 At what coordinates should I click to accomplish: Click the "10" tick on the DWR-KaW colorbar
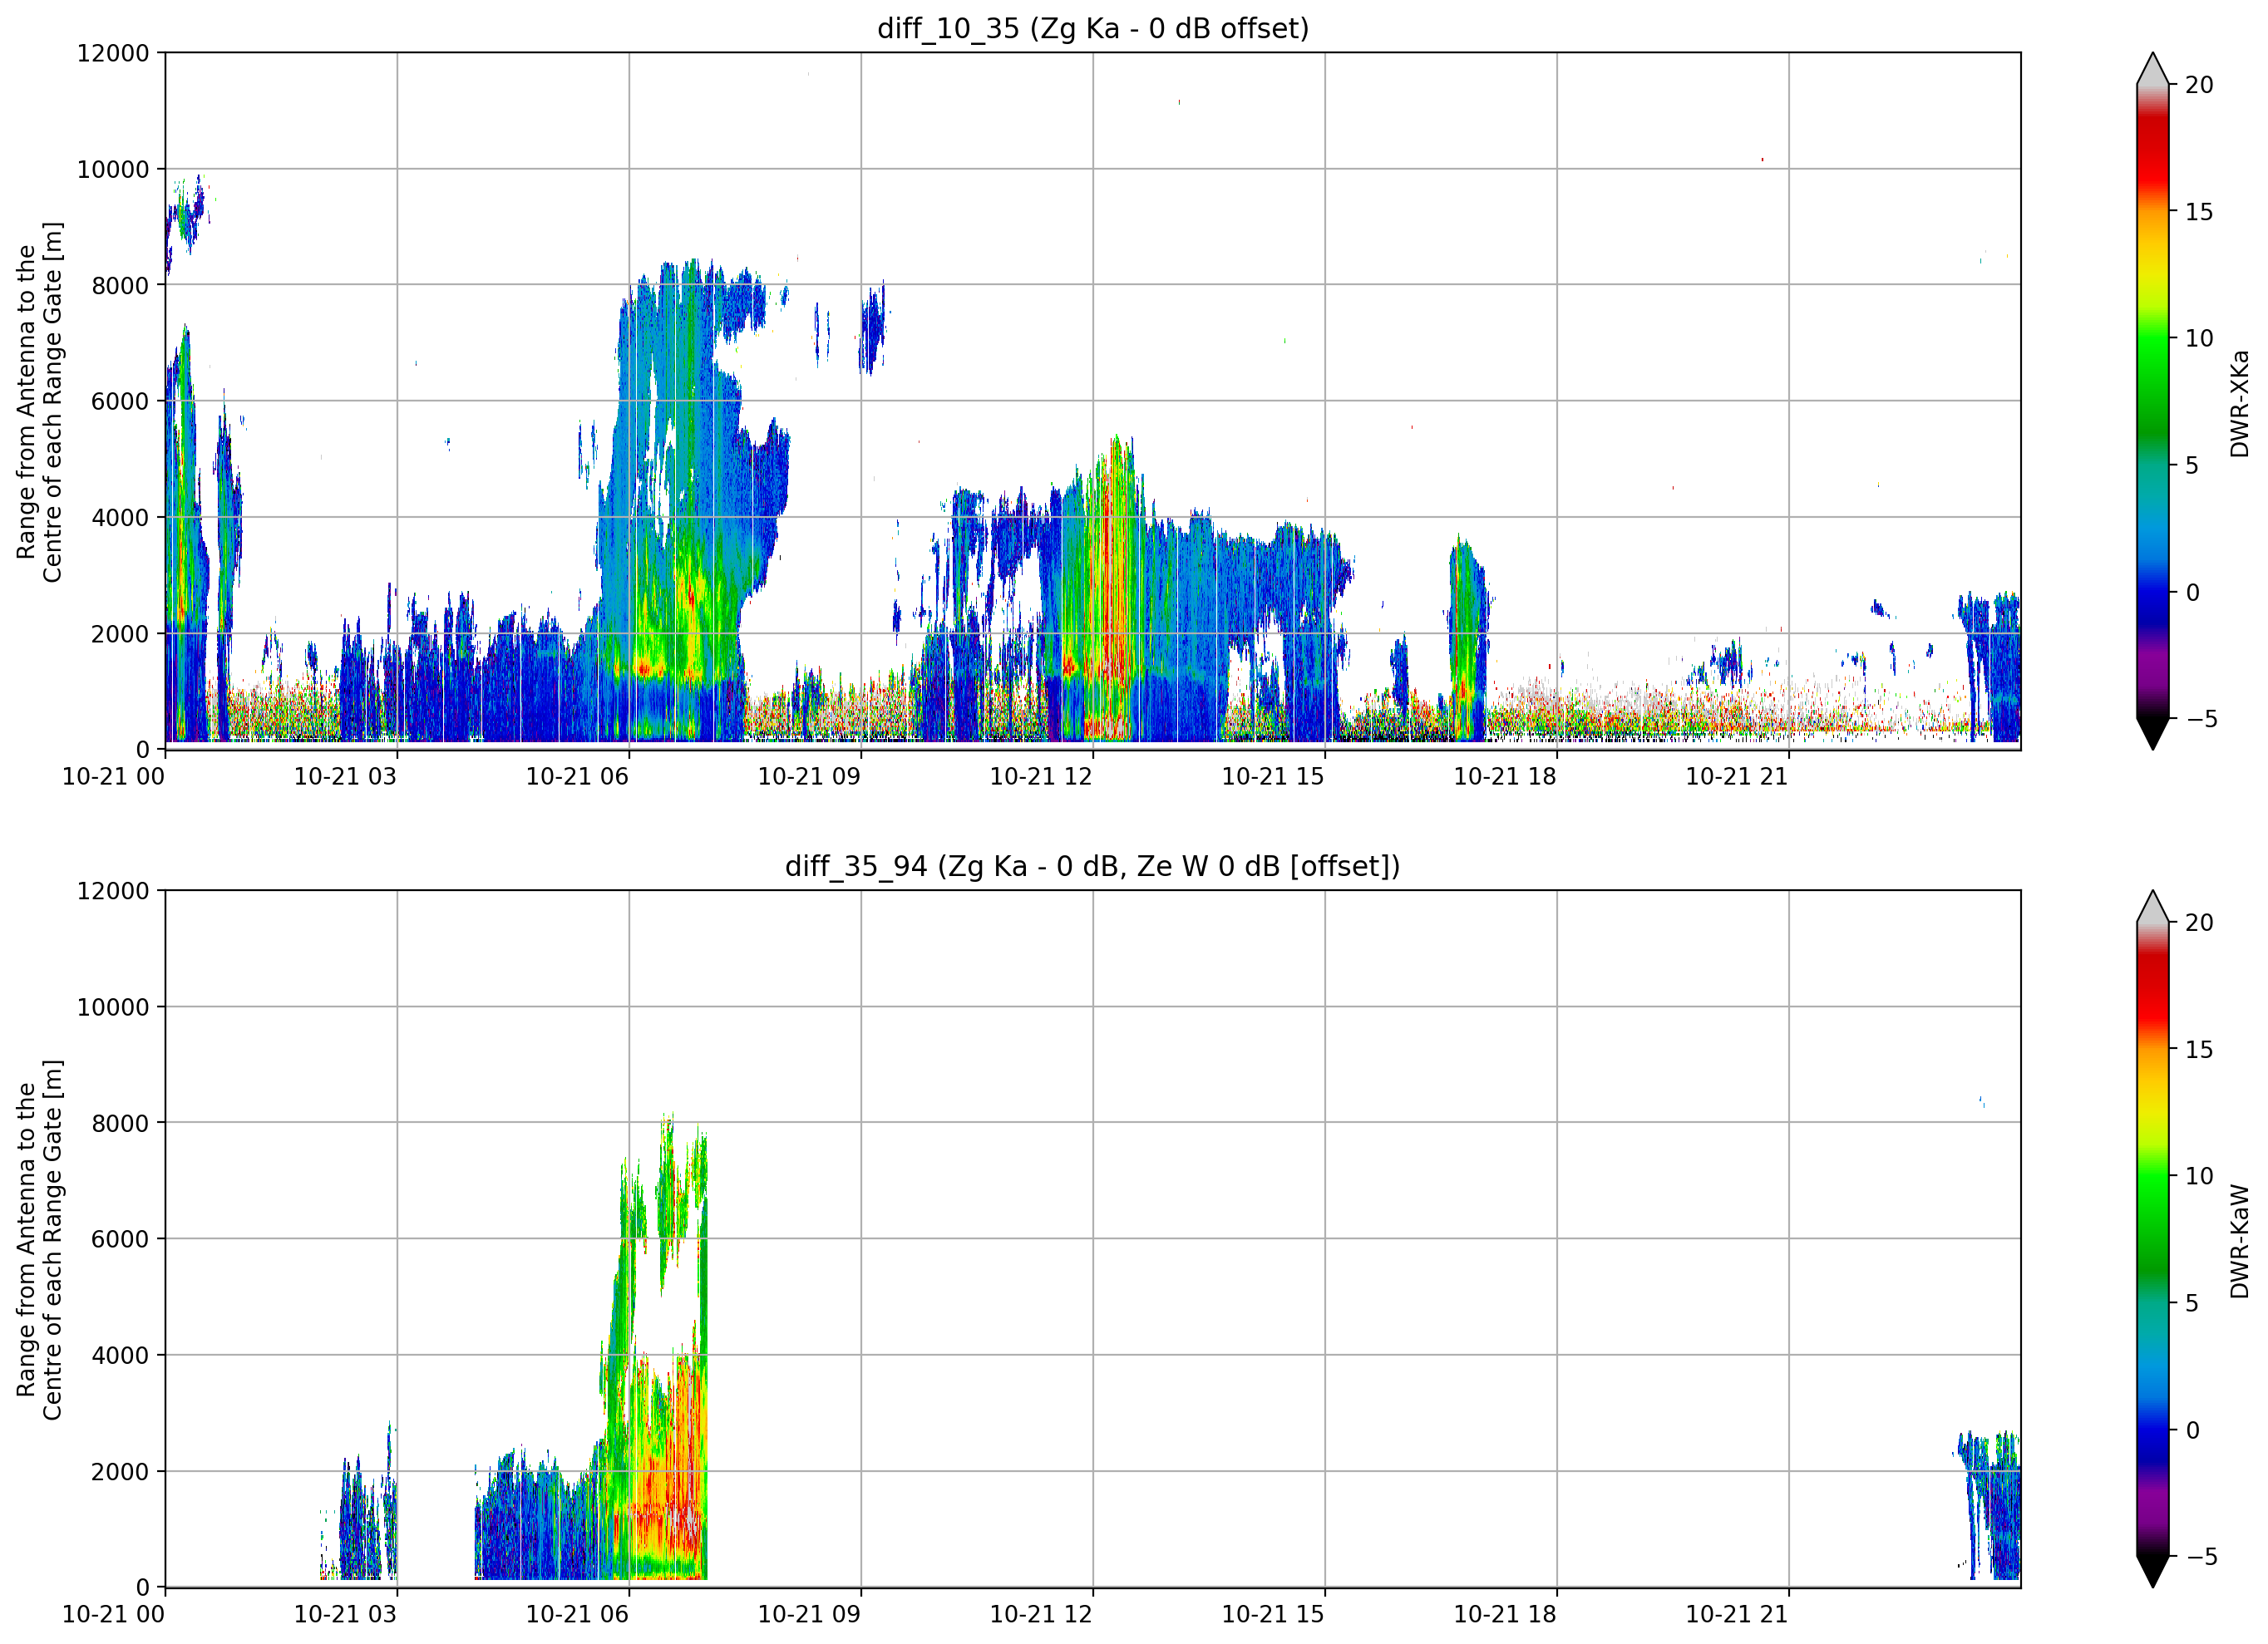(x=2200, y=1177)
